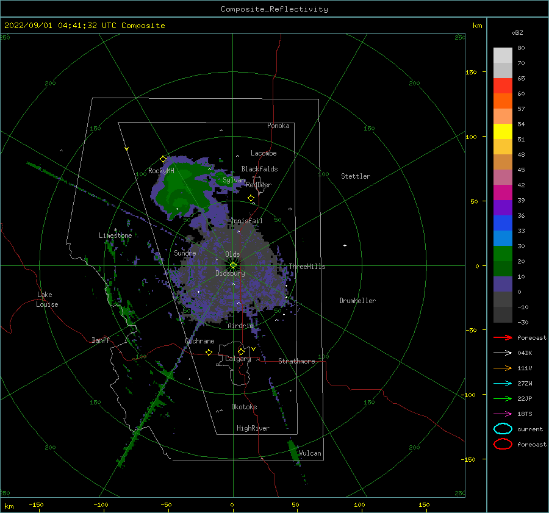
Task: Click the red forecast ellipse legend
Action: [x=503, y=444]
